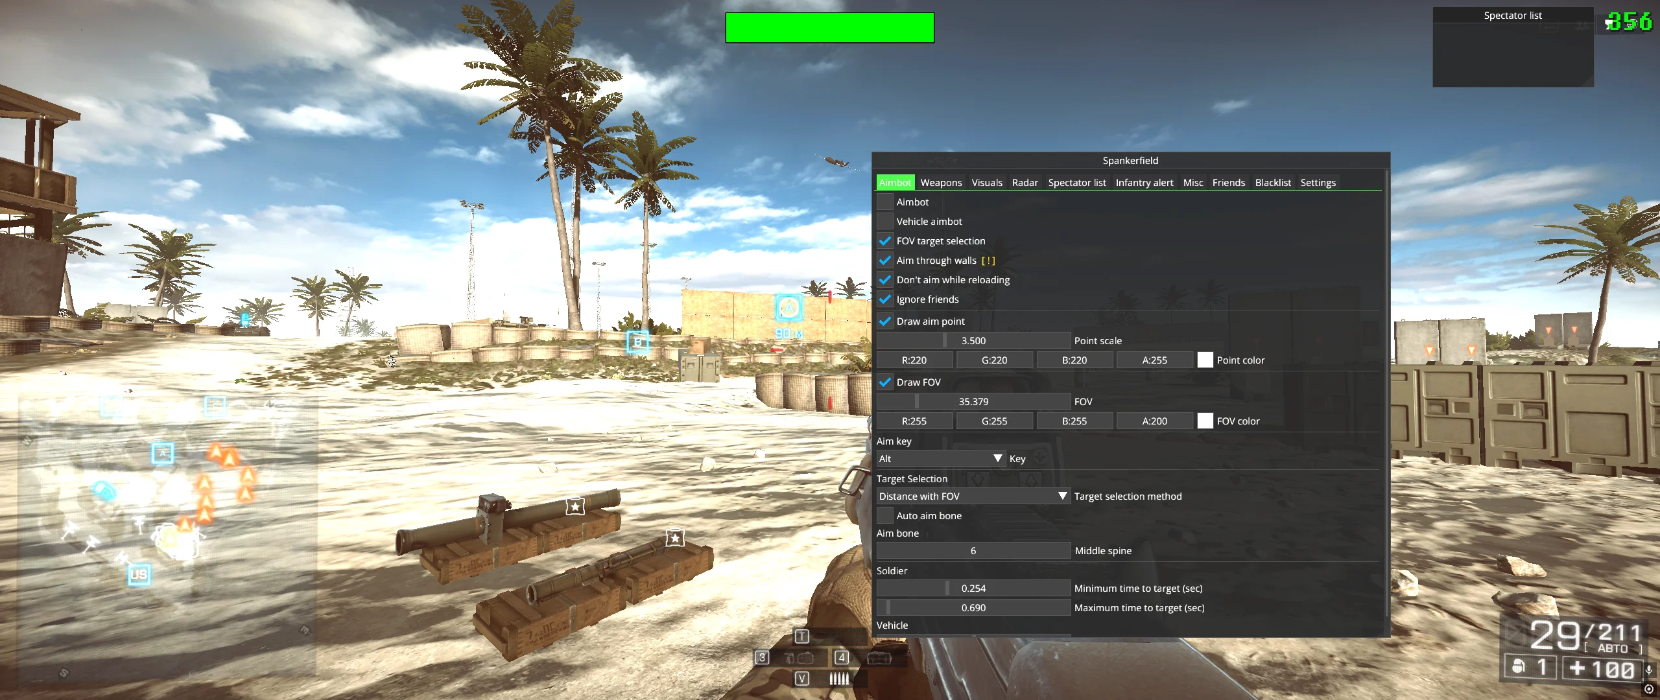Click the FOV color swatch

point(1205,421)
